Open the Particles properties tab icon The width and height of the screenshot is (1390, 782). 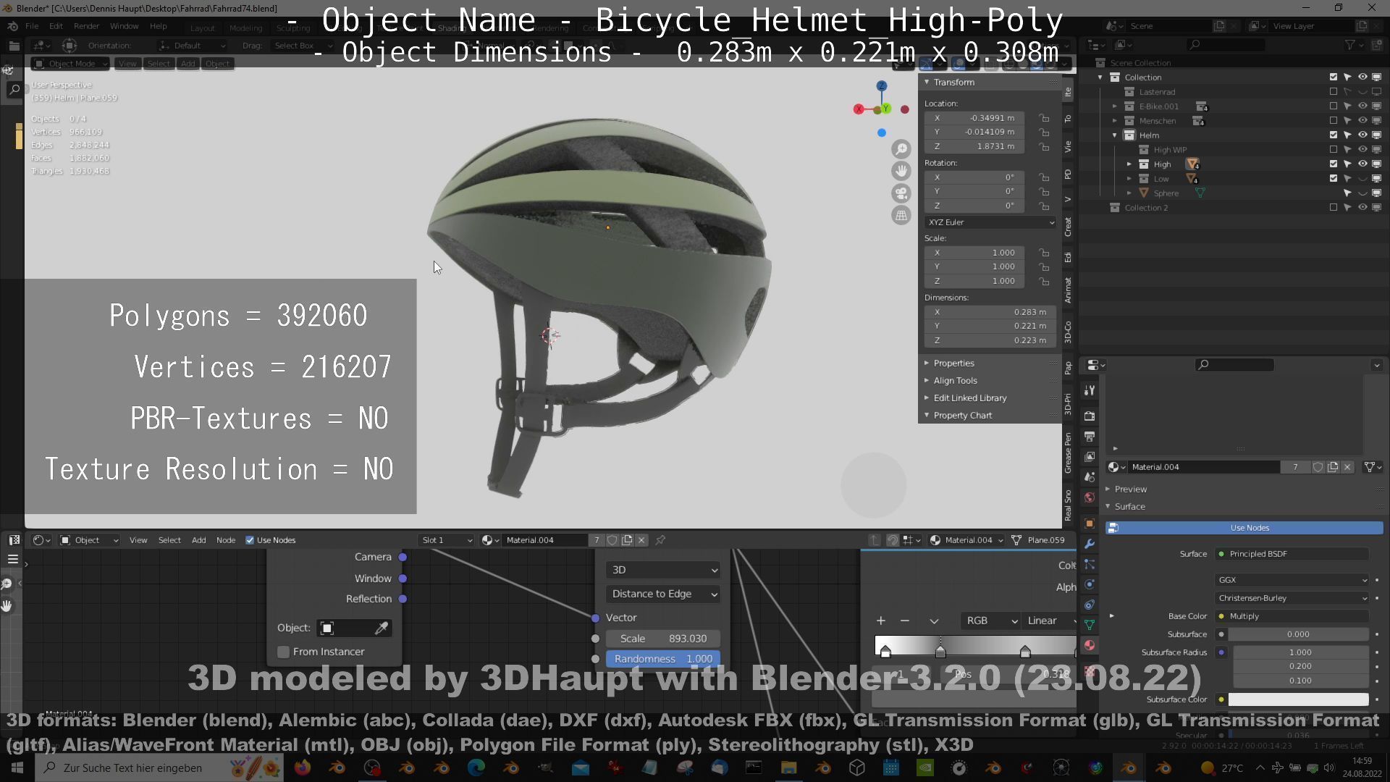pyautogui.click(x=1090, y=564)
